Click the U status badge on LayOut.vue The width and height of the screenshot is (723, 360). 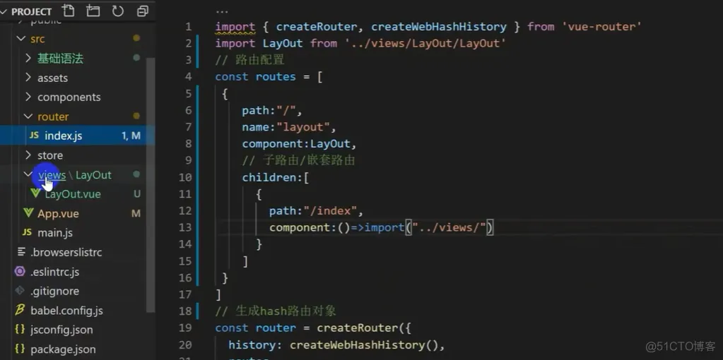click(x=137, y=194)
